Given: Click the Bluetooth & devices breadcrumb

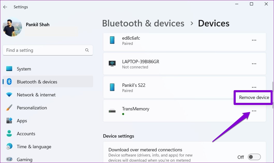Looking at the screenshot, I should tap(143, 23).
